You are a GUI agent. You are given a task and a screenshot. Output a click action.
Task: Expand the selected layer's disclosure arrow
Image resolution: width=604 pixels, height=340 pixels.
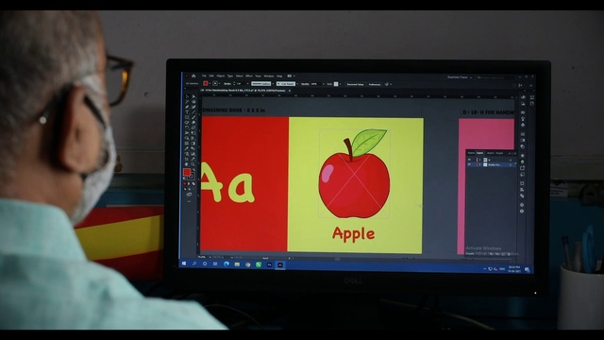pyautogui.click(x=480, y=164)
